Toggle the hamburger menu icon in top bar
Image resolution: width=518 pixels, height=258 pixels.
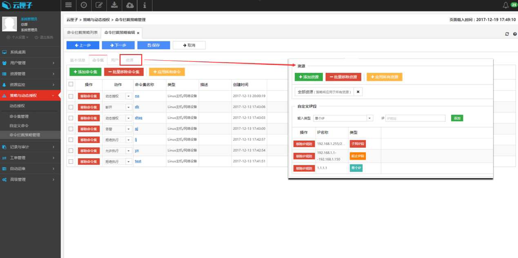[x=68, y=5]
